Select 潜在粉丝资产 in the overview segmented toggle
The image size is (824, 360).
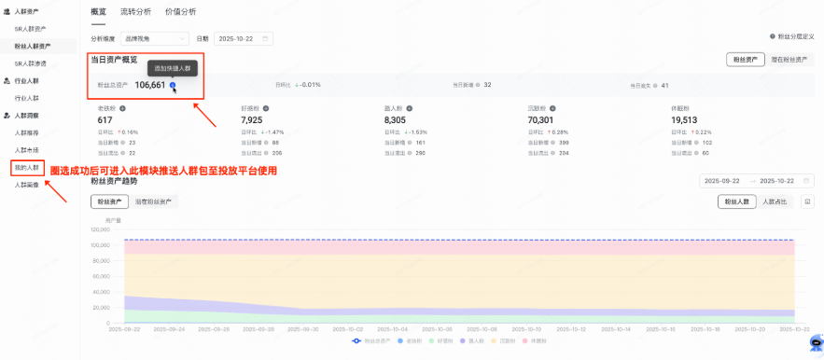[x=789, y=60]
